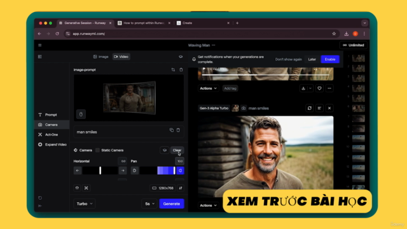Image resolution: width=407 pixels, height=229 pixels.
Task: Open the hamburger menu icon
Action: tap(39, 45)
